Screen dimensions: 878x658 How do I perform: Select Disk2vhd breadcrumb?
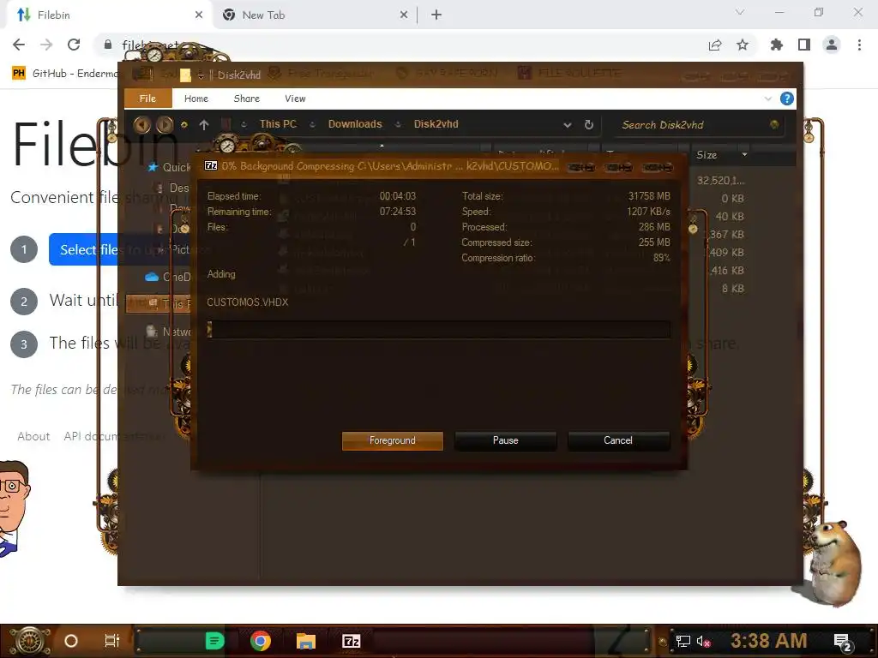tap(436, 124)
